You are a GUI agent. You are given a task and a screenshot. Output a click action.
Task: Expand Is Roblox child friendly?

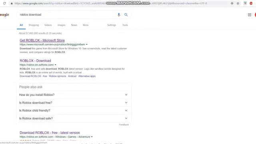(74, 110)
